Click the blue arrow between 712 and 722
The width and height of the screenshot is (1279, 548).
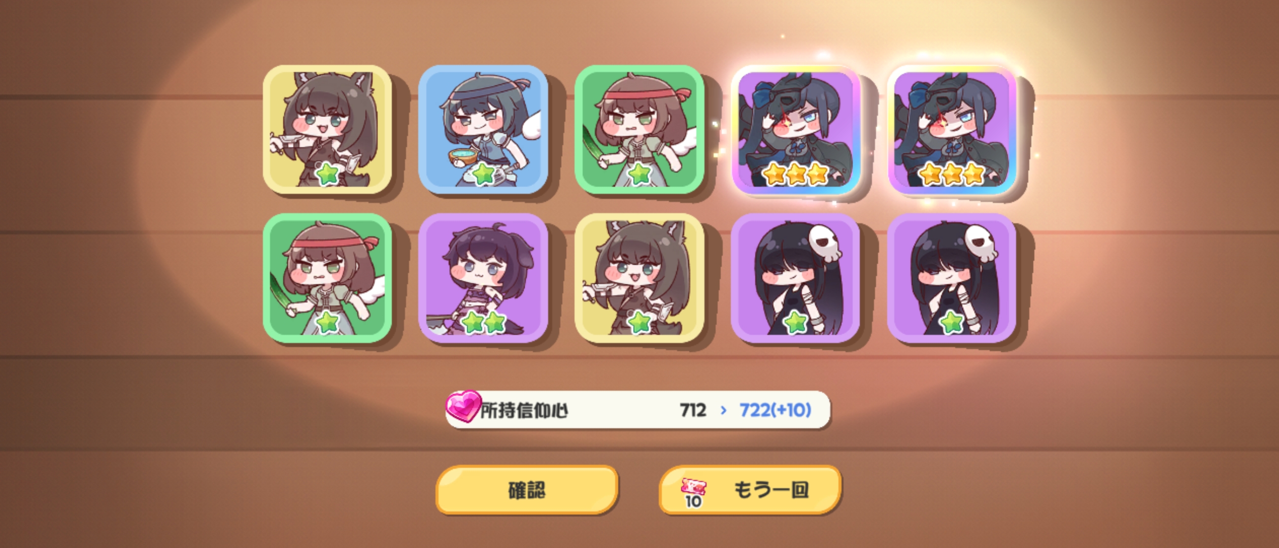[x=724, y=410]
